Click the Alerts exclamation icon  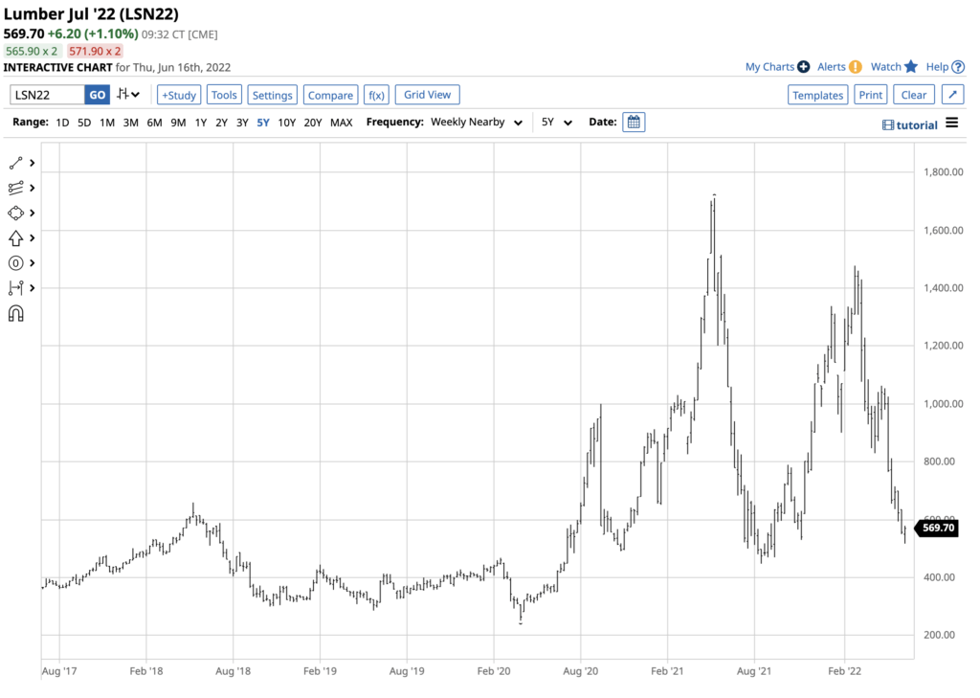pyautogui.click(x=855, y=67)
